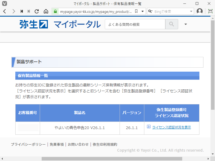Go to the browser home page

click(x=46, y=11)
